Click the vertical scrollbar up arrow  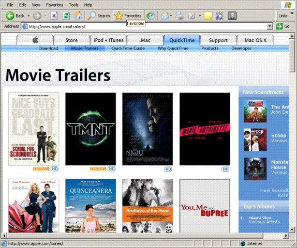tap(292, 36)
